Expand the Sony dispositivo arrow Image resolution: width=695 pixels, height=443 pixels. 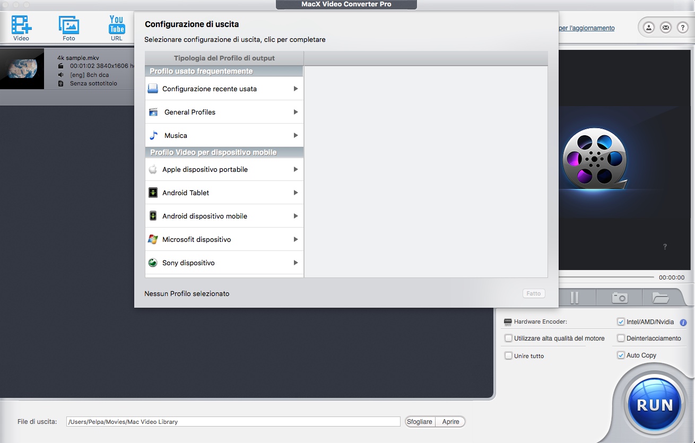(x=296, y=263)
